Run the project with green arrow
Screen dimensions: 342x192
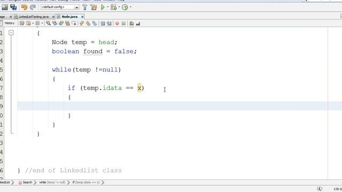(x=103, y=7)
